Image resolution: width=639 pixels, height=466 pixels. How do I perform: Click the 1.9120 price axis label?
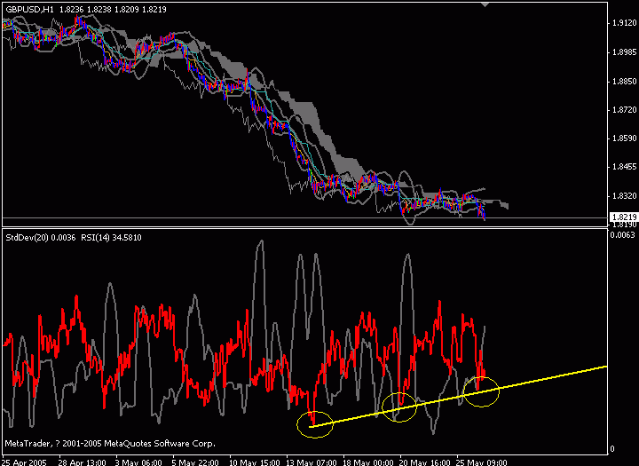pyautogui.click(x=624, y=23)
